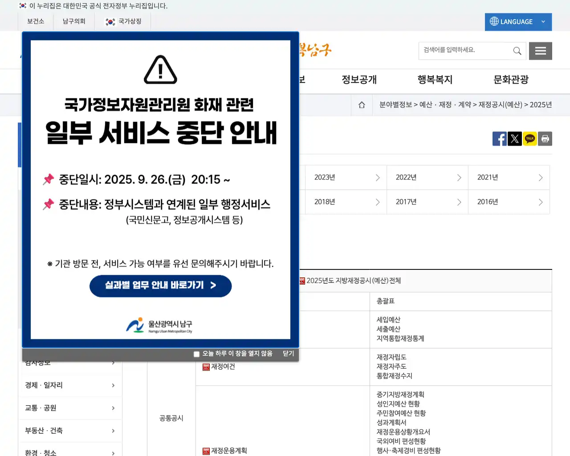The width and height of the screenshot is (570, 456).
Task: Click the 행사·축제경비 편성현황 text
Action: (409, 451)
